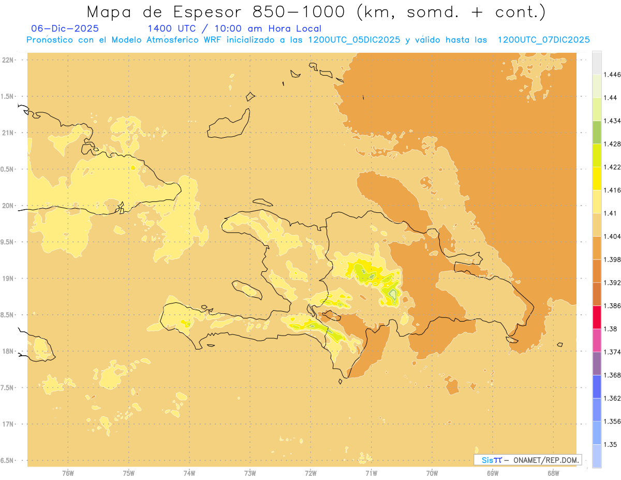This screenshot has width=621, height=480.
Task: Click the legend value 1.368
Action: (x=613, y=375)
